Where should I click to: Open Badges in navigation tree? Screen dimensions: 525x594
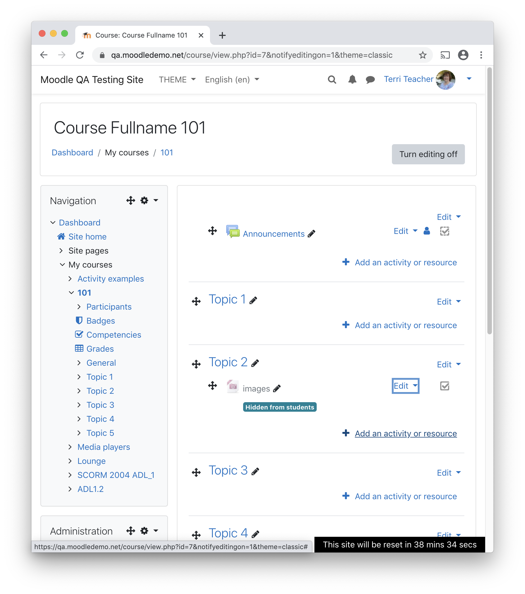coord(101,321)
